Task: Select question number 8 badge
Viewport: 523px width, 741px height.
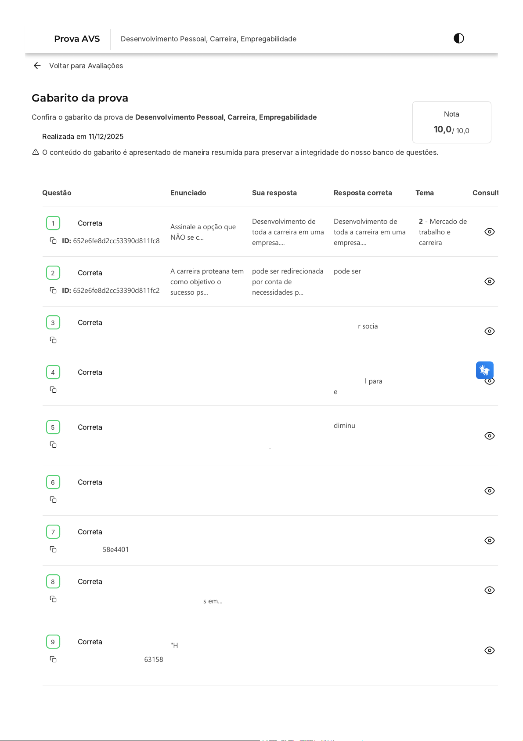Action: [x=53, y=581]
